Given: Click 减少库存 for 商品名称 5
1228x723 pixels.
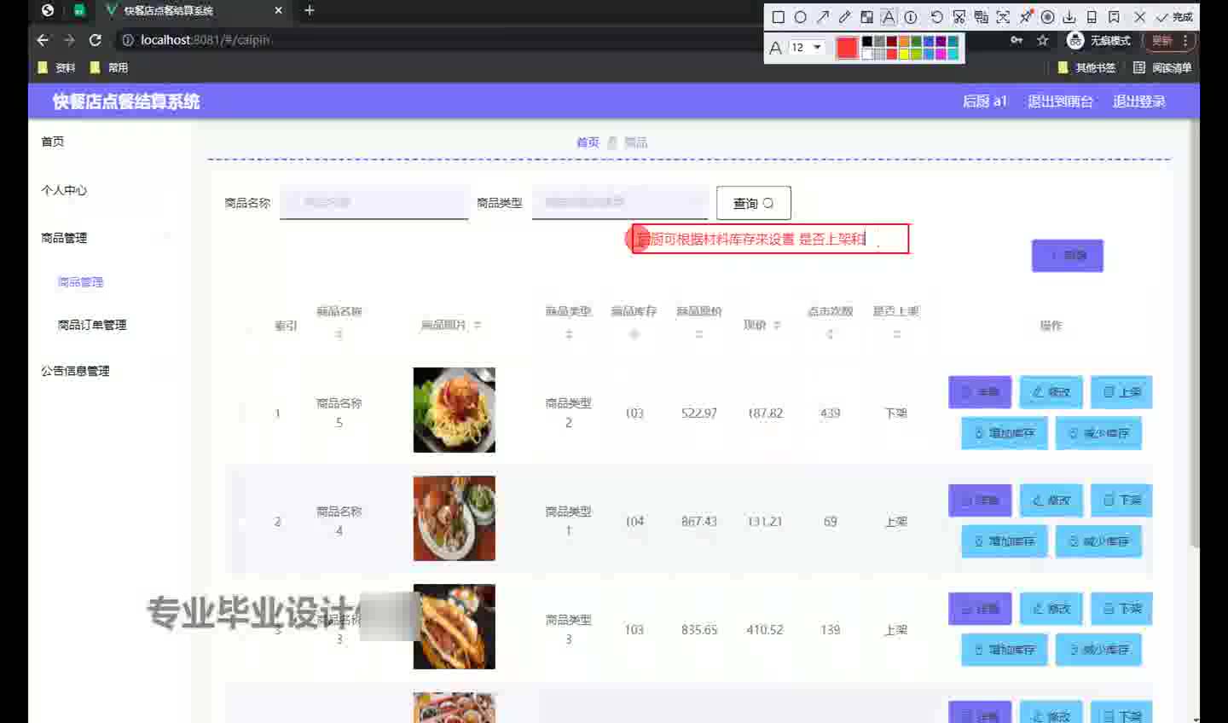Looking at the screenshot, I should tap(1098, 433).
